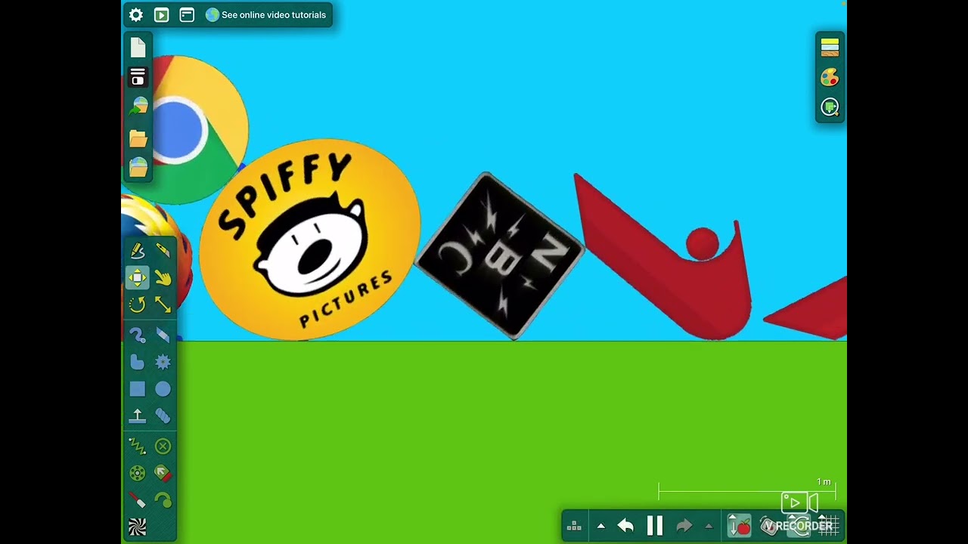The width and height of the screenshot is (968, 544).
Task: Select the black NBC box object
Action: click(x=500, y=255)
